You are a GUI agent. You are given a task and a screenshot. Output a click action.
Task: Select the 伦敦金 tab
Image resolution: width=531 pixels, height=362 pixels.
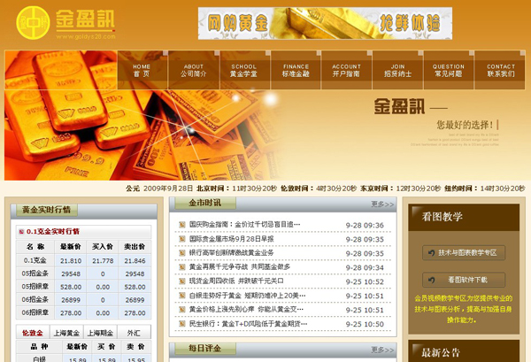31,333
